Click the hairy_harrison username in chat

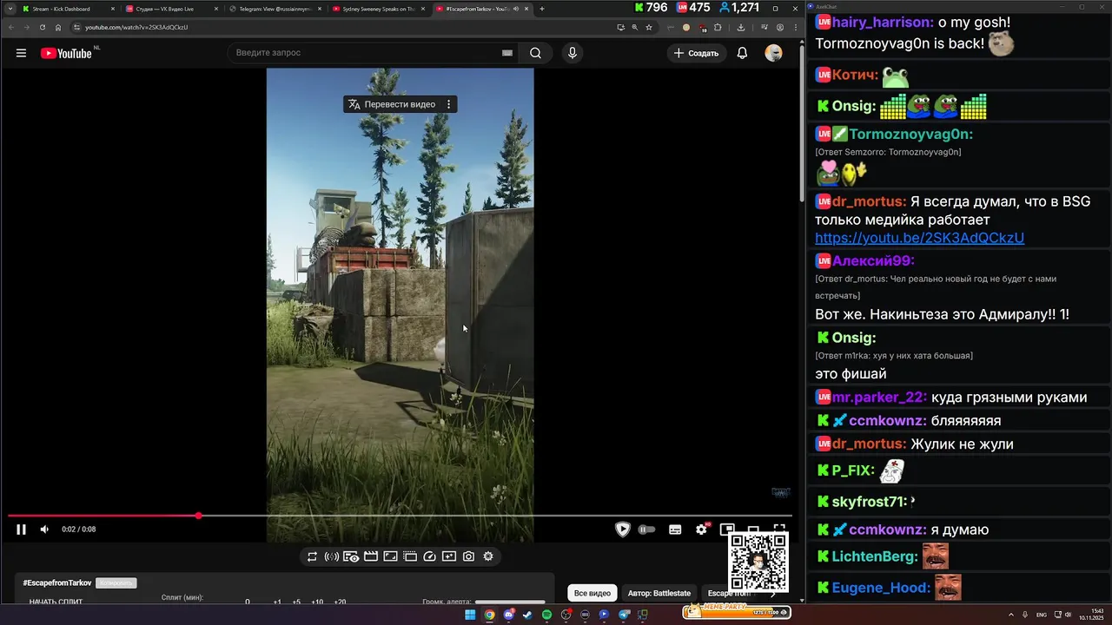882,23
